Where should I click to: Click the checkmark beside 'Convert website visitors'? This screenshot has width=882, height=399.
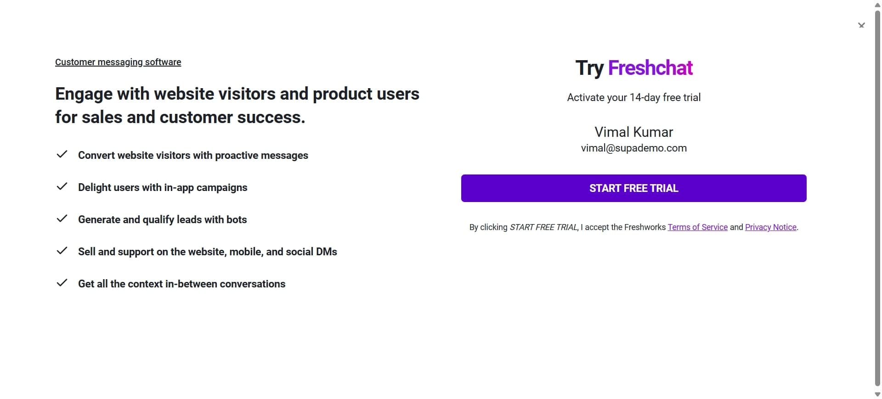point(62,154)
